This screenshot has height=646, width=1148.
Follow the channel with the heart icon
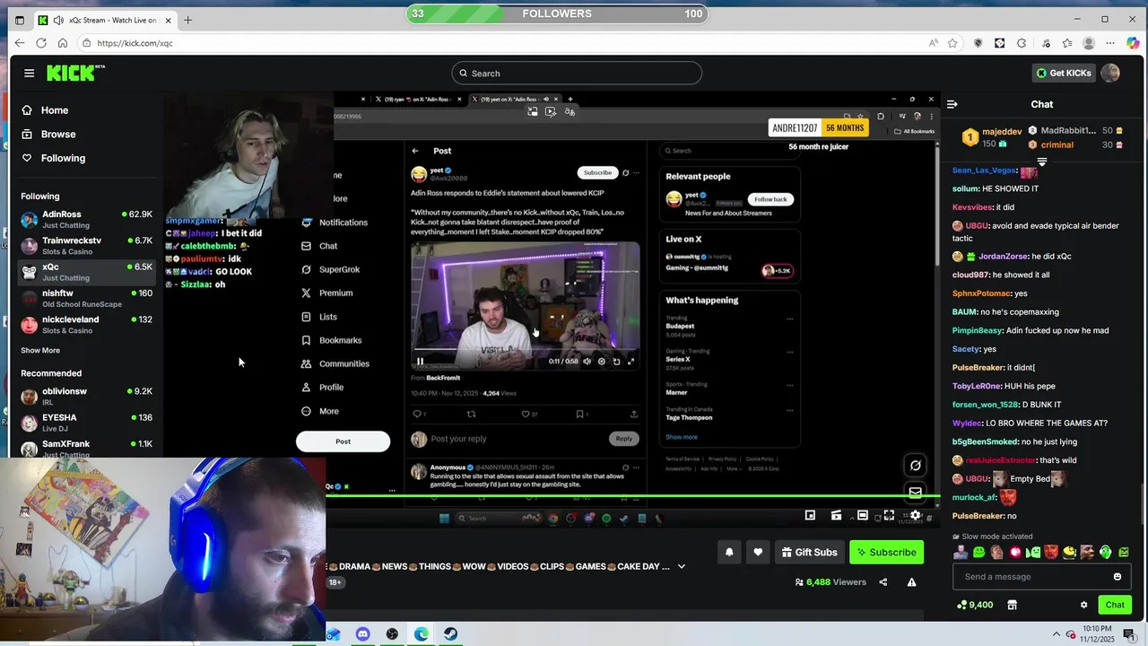758,552
